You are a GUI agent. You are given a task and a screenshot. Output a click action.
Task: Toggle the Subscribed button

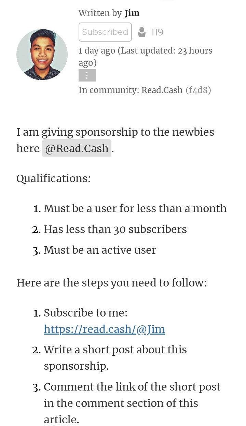point(105,32)
